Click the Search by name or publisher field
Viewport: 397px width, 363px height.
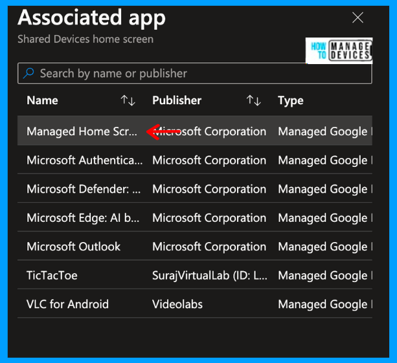pyautogui.click(x=194, y=73)
